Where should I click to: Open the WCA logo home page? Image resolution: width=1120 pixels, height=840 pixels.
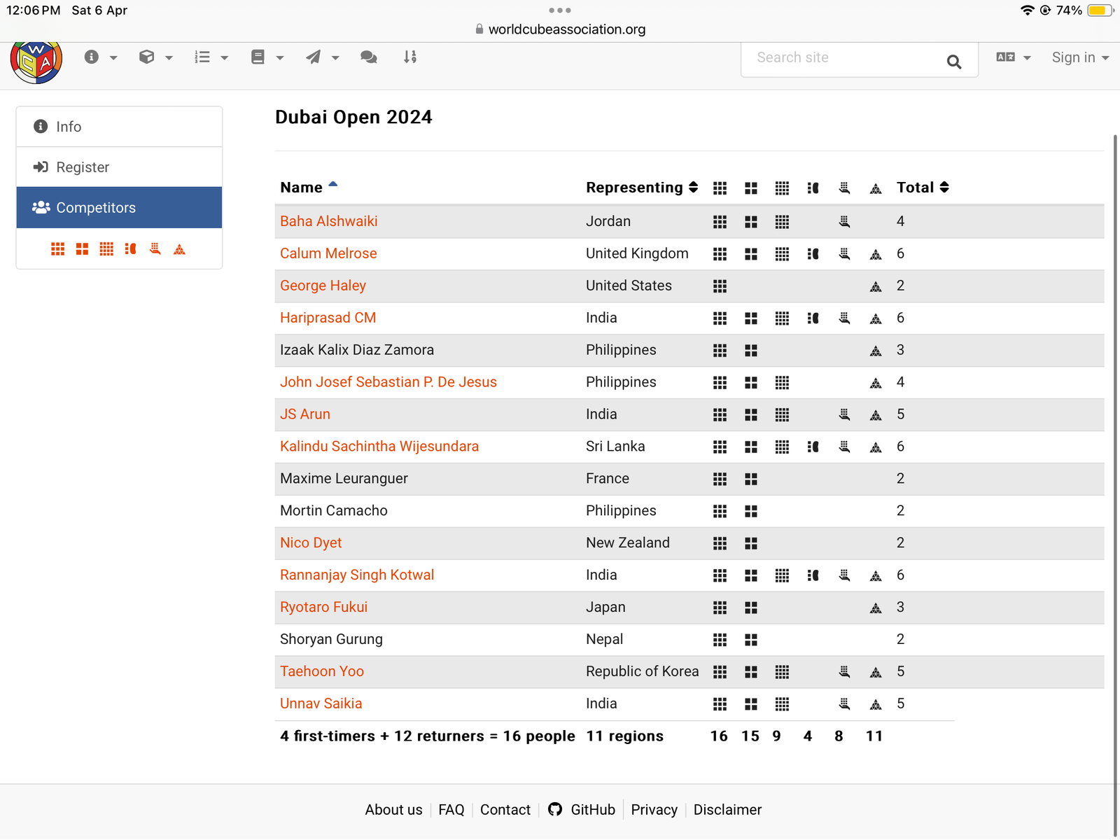(36, 62)
